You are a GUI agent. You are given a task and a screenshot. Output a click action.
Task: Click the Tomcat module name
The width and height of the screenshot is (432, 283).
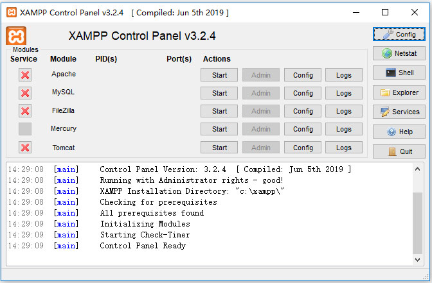[x=64, y=148]
